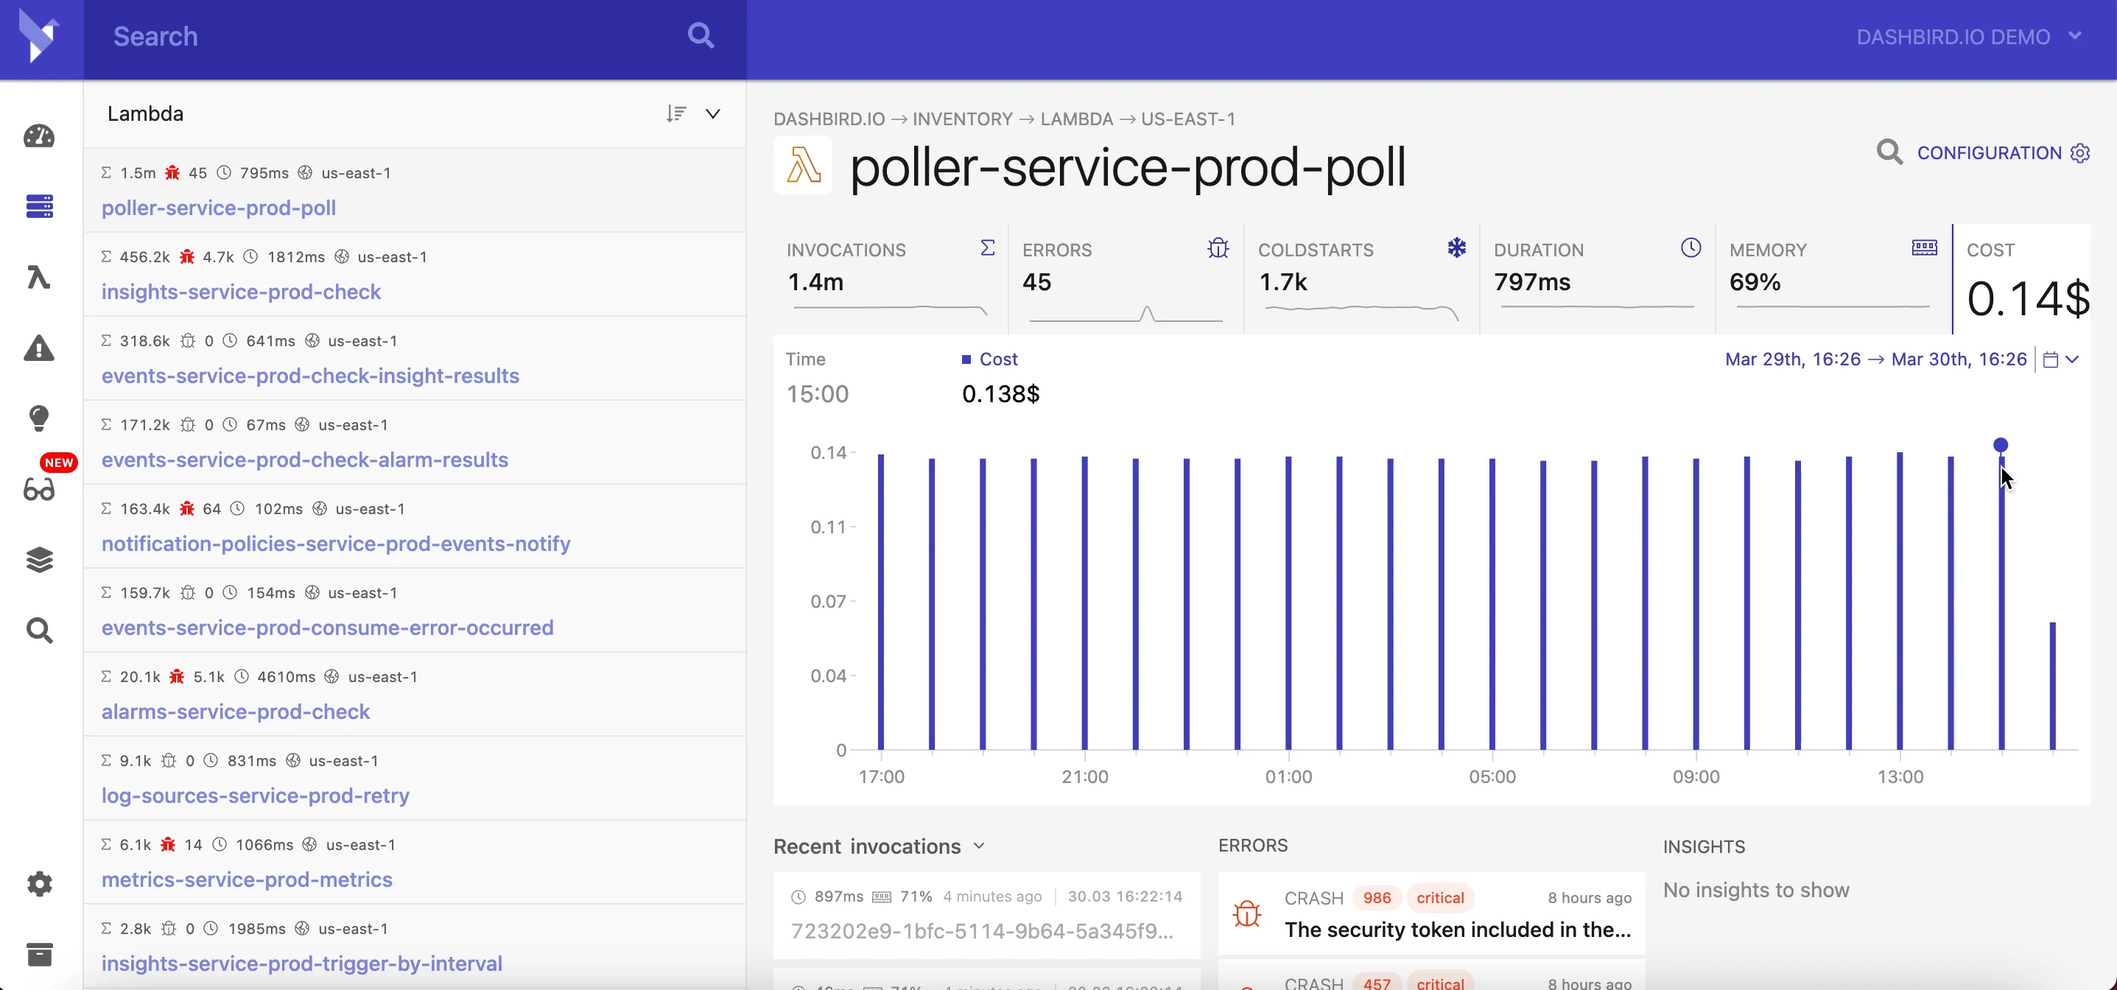Select the ERRORS metric tab
Screen dimensions: 2117x990
(1126, 278)
